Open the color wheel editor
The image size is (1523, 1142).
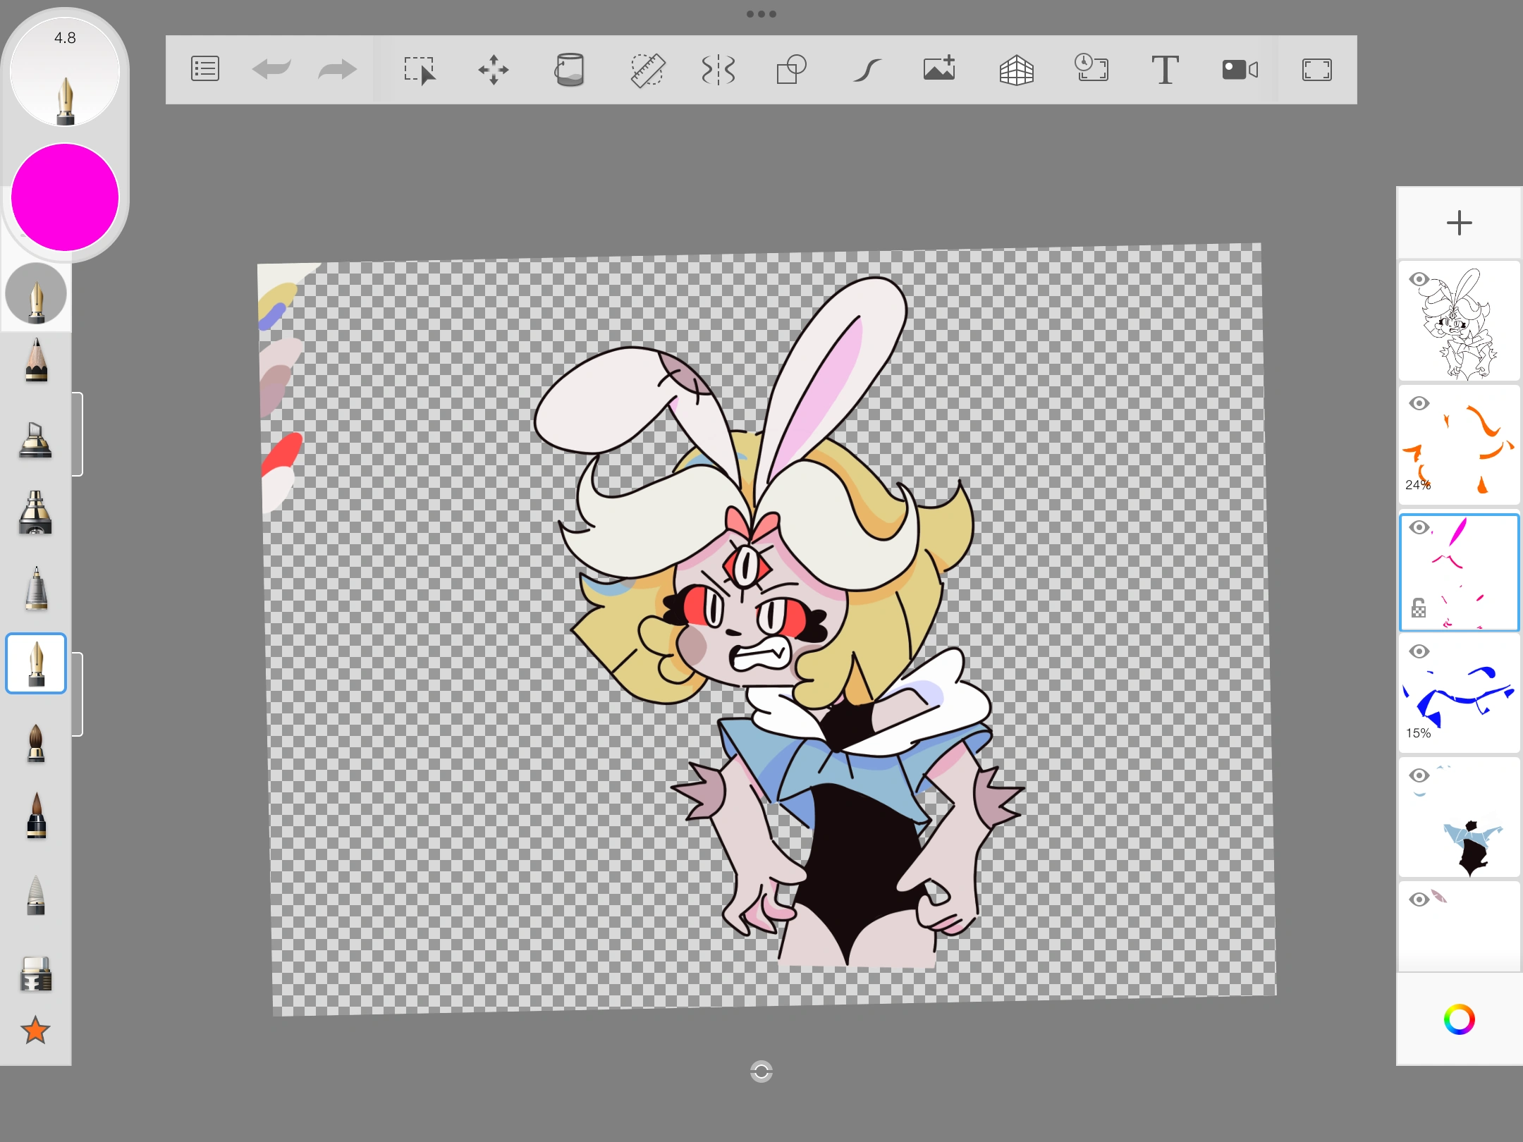1459,1019
